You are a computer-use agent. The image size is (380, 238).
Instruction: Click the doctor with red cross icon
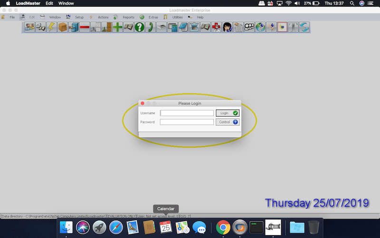217,27
